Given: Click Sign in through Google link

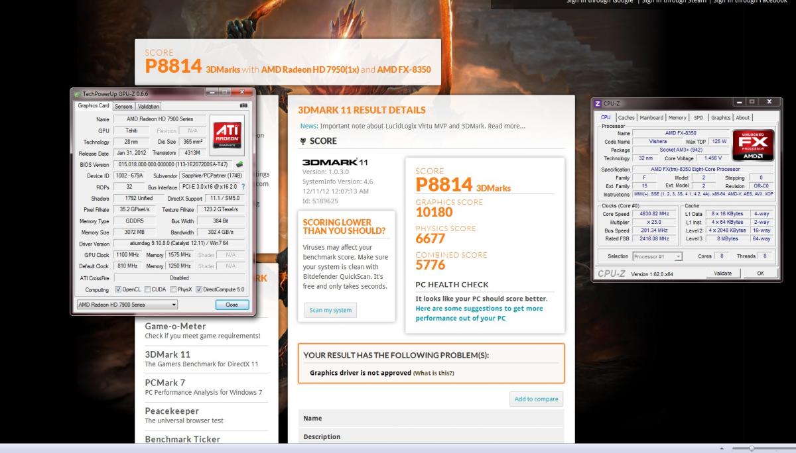Looking at the screenshot, I should (x=600, y=2).
